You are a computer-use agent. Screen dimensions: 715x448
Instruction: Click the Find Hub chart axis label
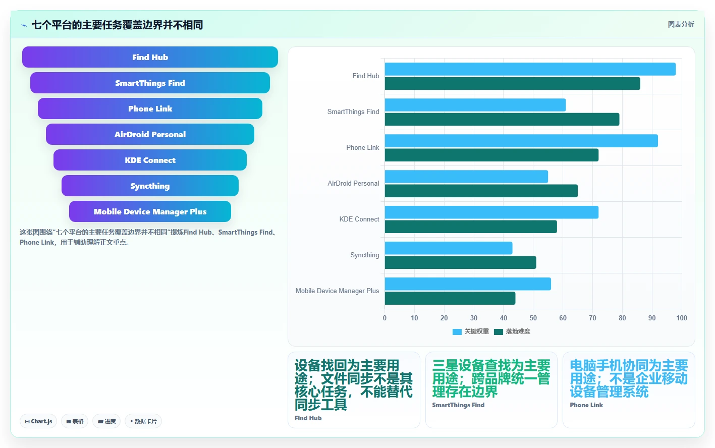(366, 76)
